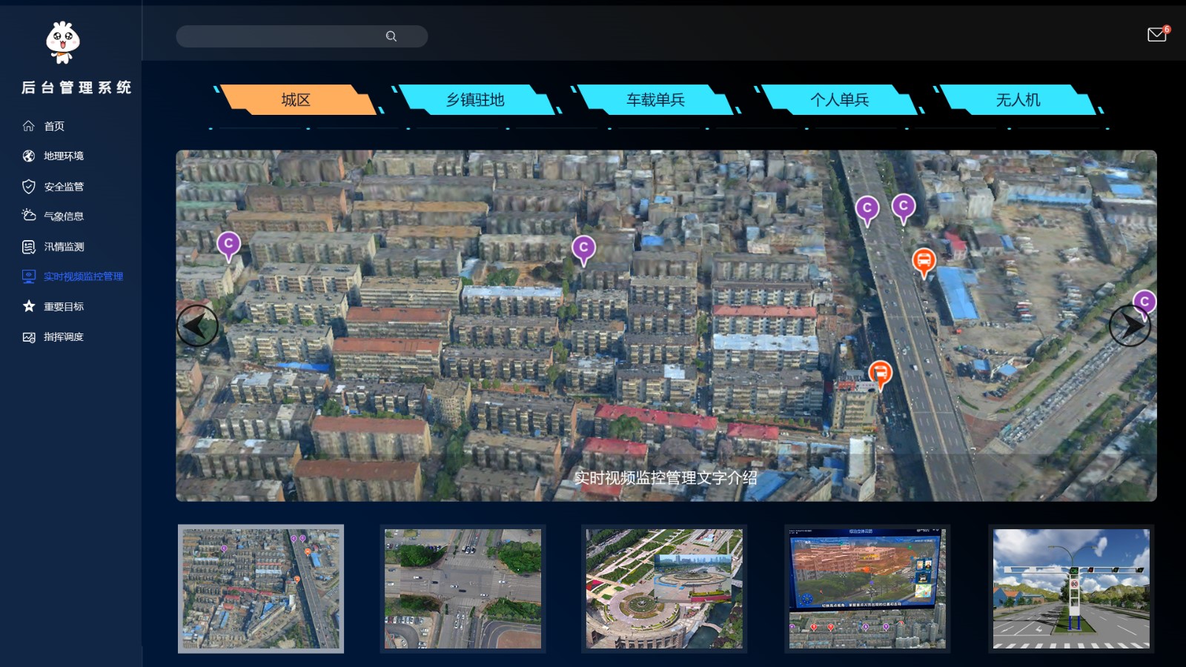Select the road intersection thumbnail
This screenshot has width=1186, height=667.
463,588
